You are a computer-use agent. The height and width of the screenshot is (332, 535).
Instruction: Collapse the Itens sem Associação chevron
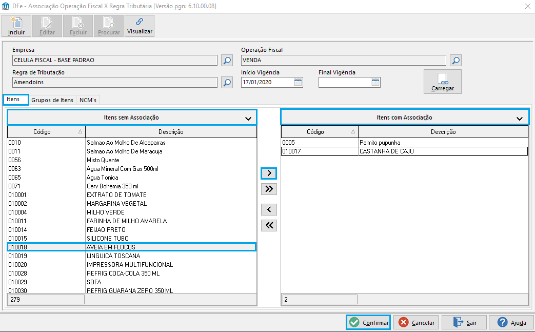248,119
